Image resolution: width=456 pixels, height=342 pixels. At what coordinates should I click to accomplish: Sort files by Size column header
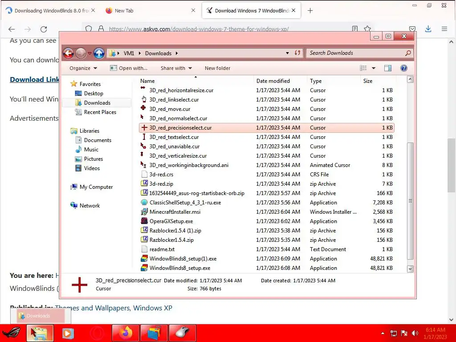[x=378, y=81]
